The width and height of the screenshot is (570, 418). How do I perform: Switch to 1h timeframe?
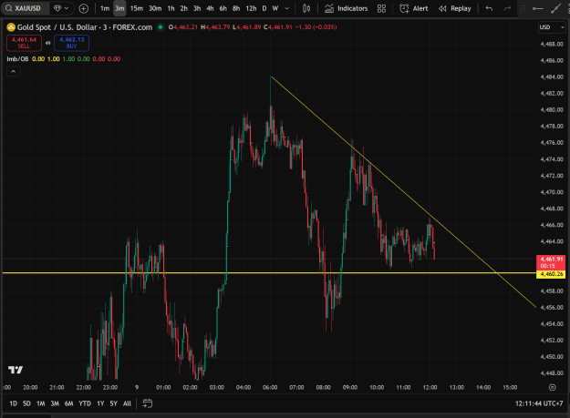171,8
